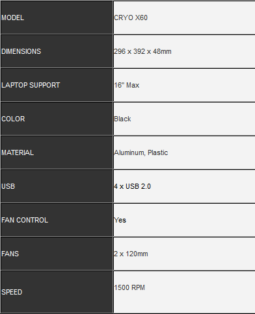Click the MATERIAL label cell
Image resolution: width=255 pixels, height=314 pixels.
click(57, 152)
